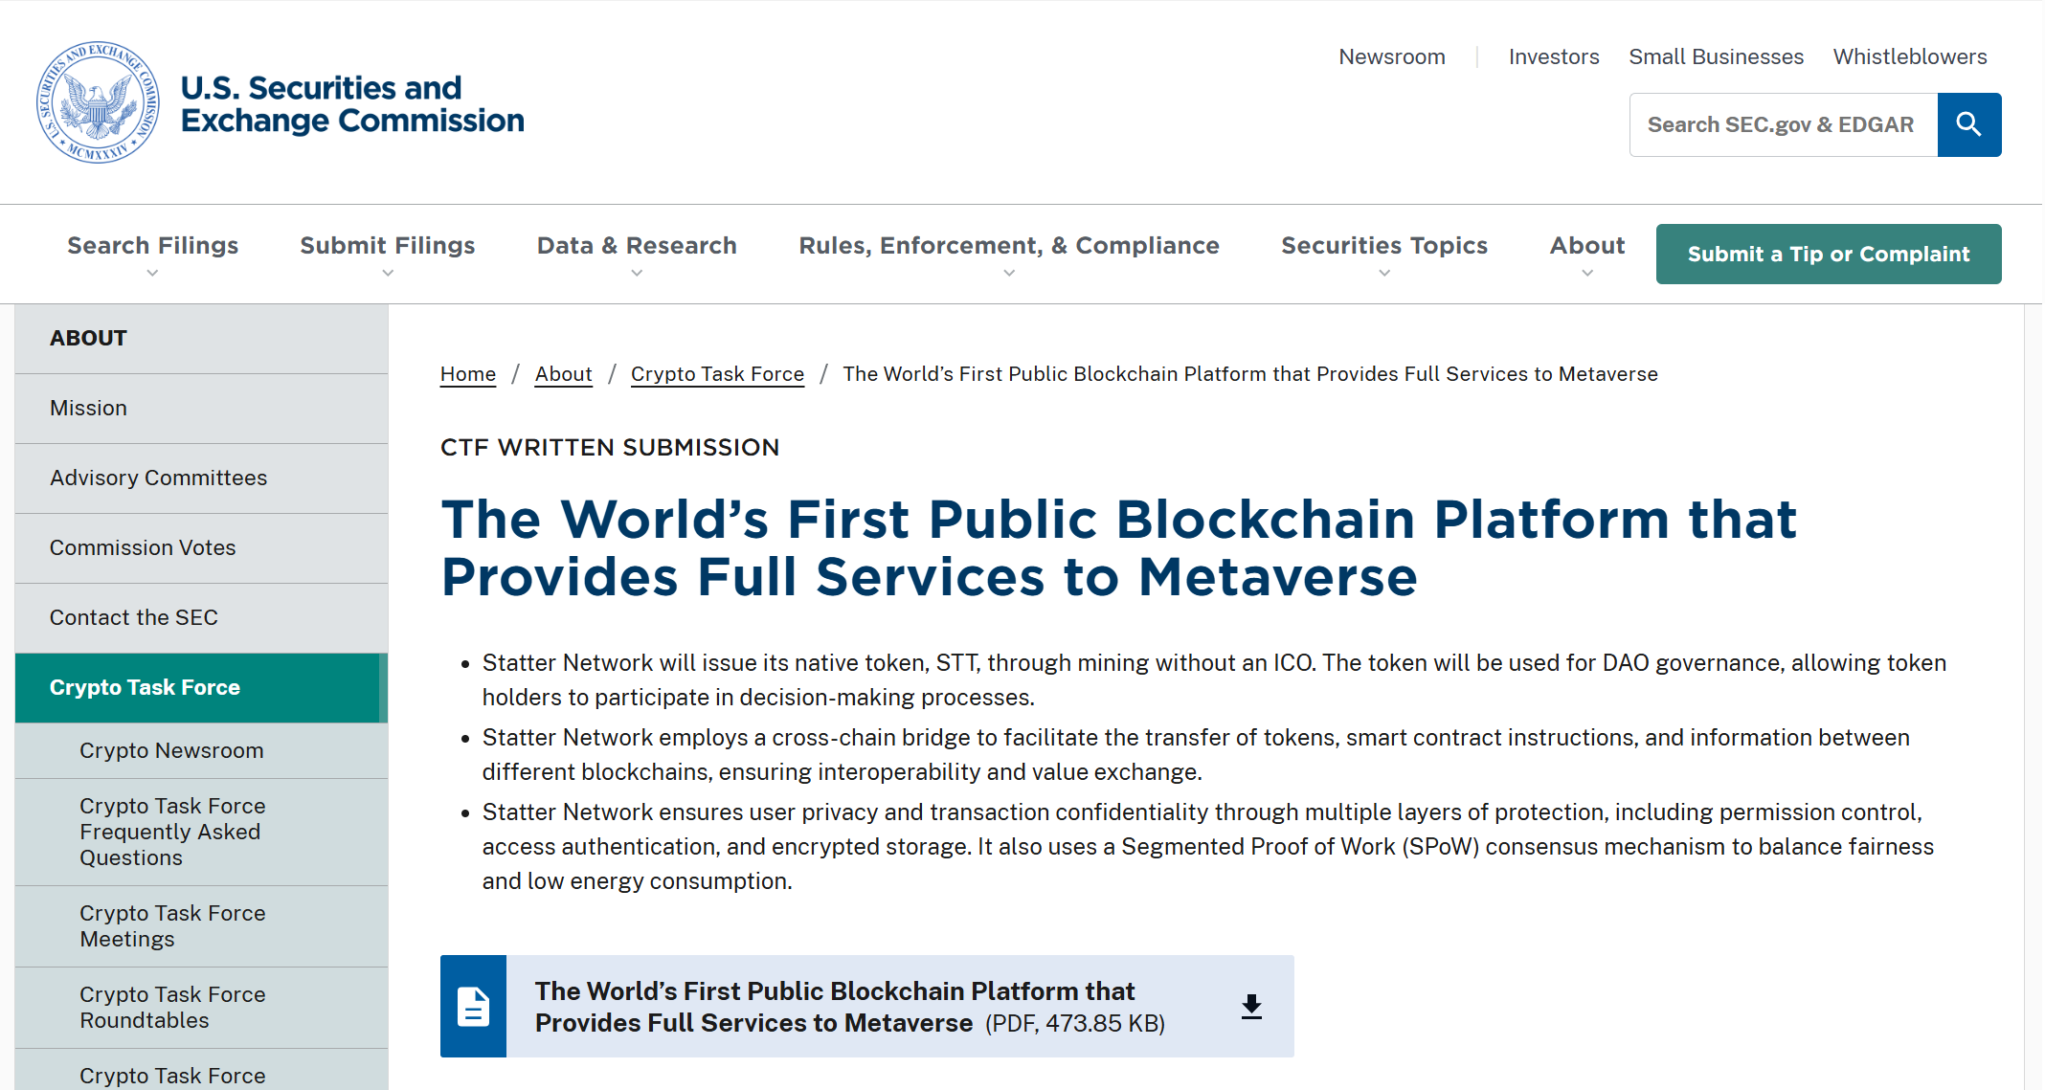
Task: Click the magnifying glass search button
Action: pos(1968,124)
